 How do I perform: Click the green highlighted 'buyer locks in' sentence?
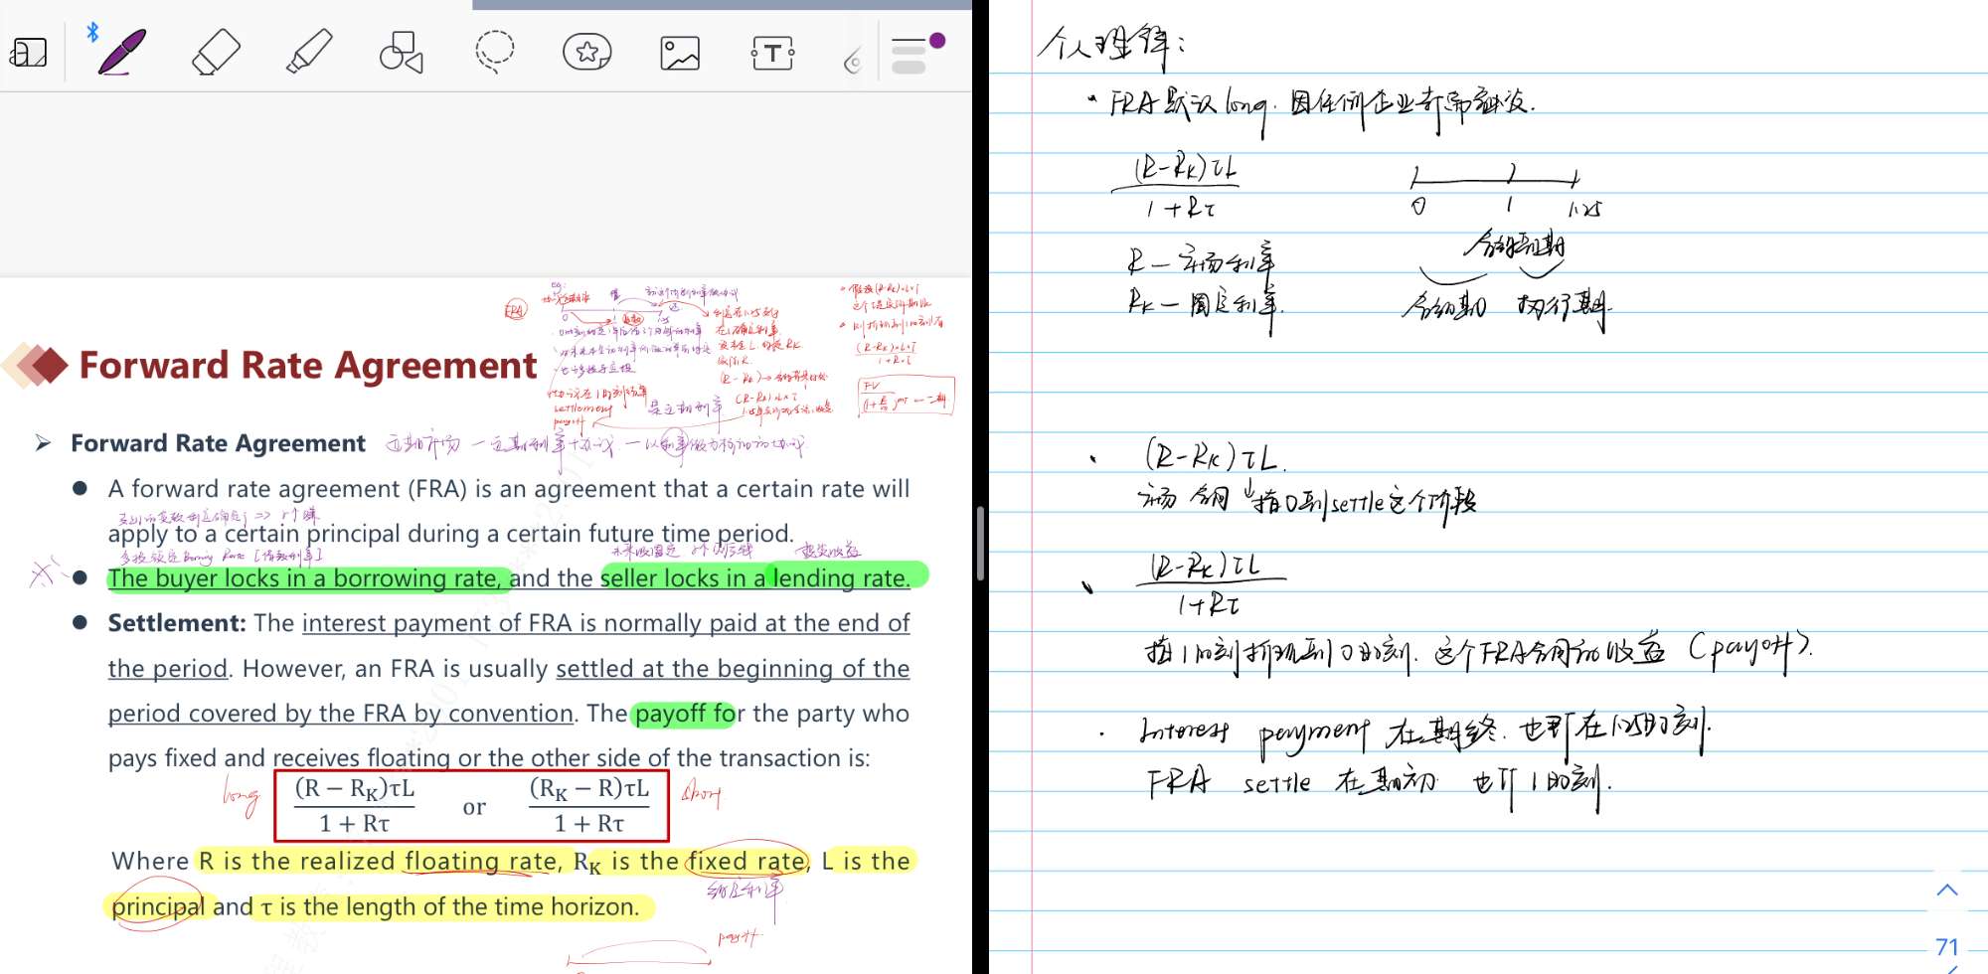click(308, 578)
